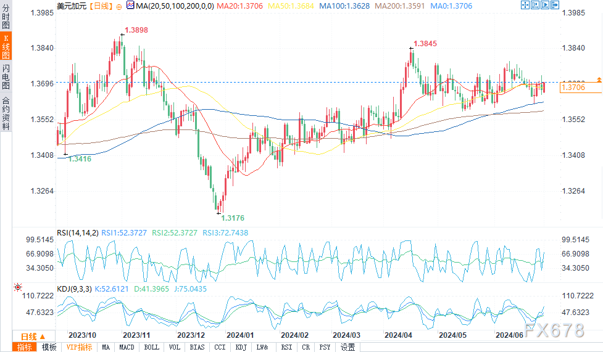Apply the VOL indicator button

174,347
